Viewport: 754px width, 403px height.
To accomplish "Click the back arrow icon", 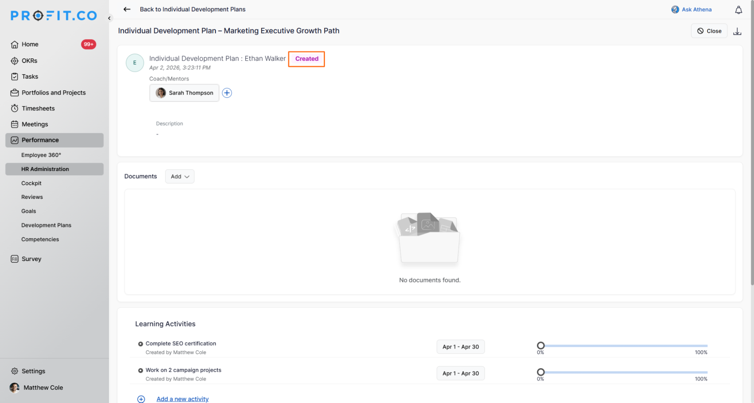I will click(x=127, y=9).
